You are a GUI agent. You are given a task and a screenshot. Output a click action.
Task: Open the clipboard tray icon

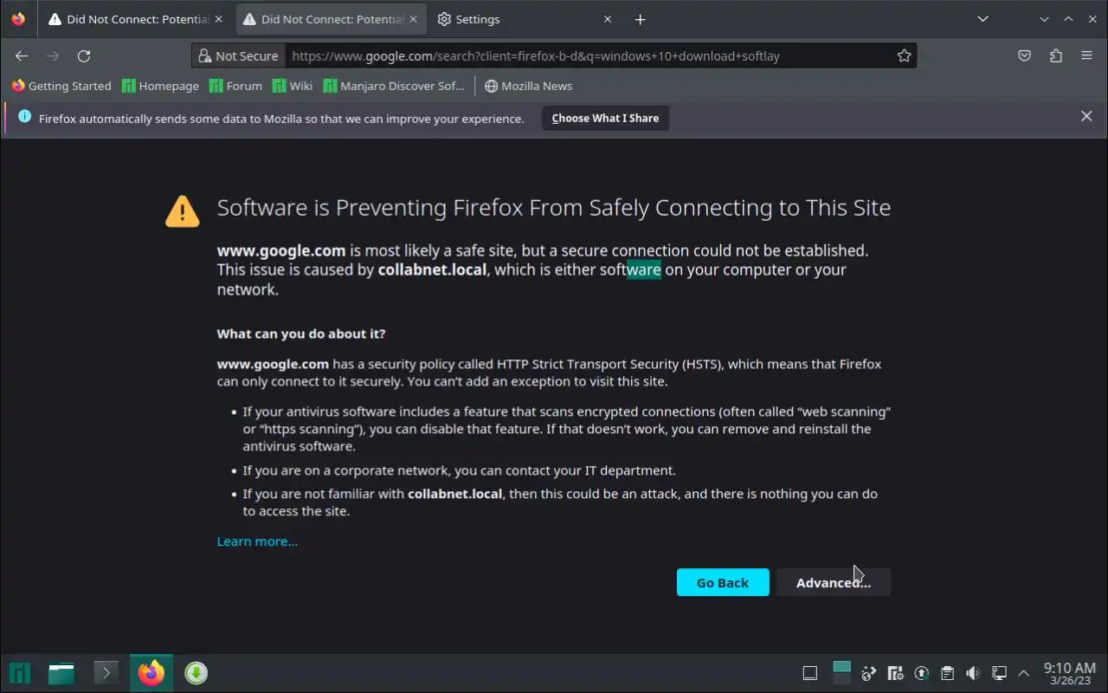click(x=947, y=673)
